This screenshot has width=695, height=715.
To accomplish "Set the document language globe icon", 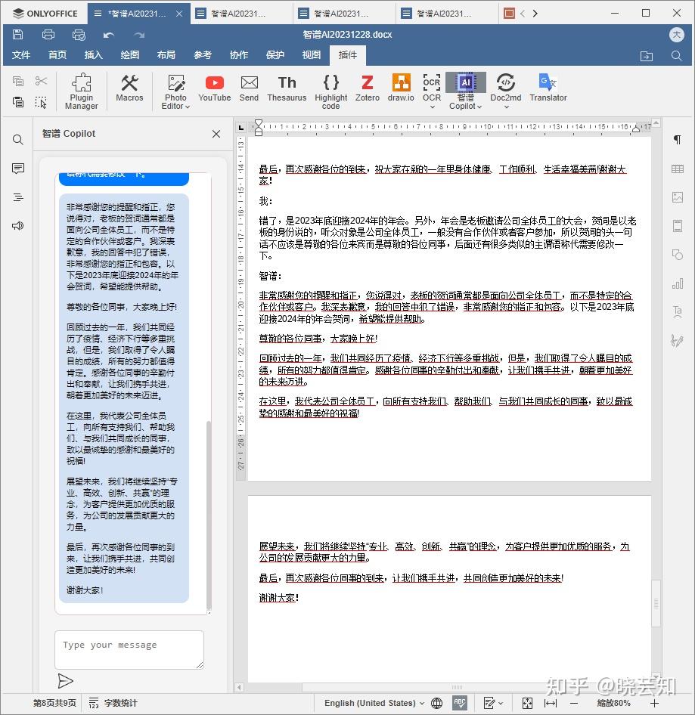I will [436, 703].
